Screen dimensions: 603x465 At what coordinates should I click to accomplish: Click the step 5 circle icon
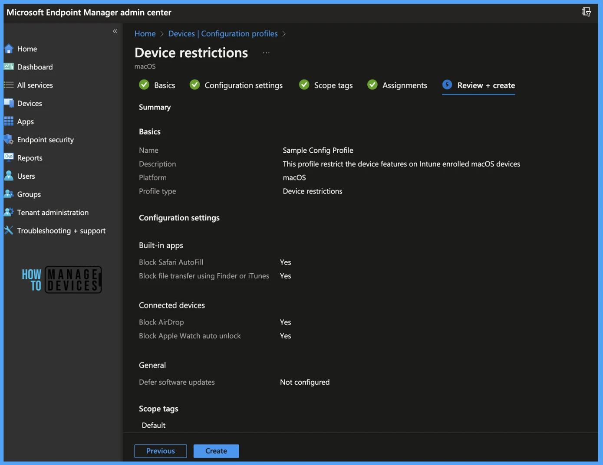[x=447, y=85]
